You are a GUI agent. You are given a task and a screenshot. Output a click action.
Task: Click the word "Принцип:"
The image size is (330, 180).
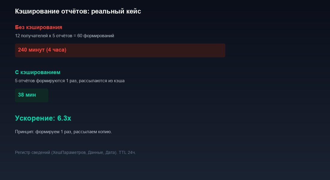click(x=24, y=132)
